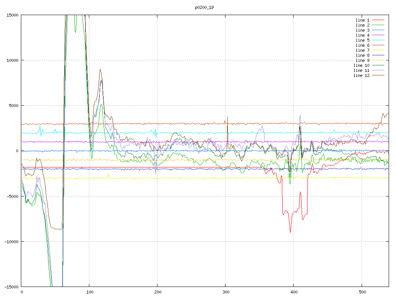Viewport: 396px width, 297px height.
Task: Toggle the 'line 12' legend entry
Action: tap(361, 75)
